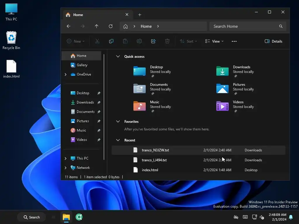
Task: Refresh the Home view
Action: coord(111,26)
